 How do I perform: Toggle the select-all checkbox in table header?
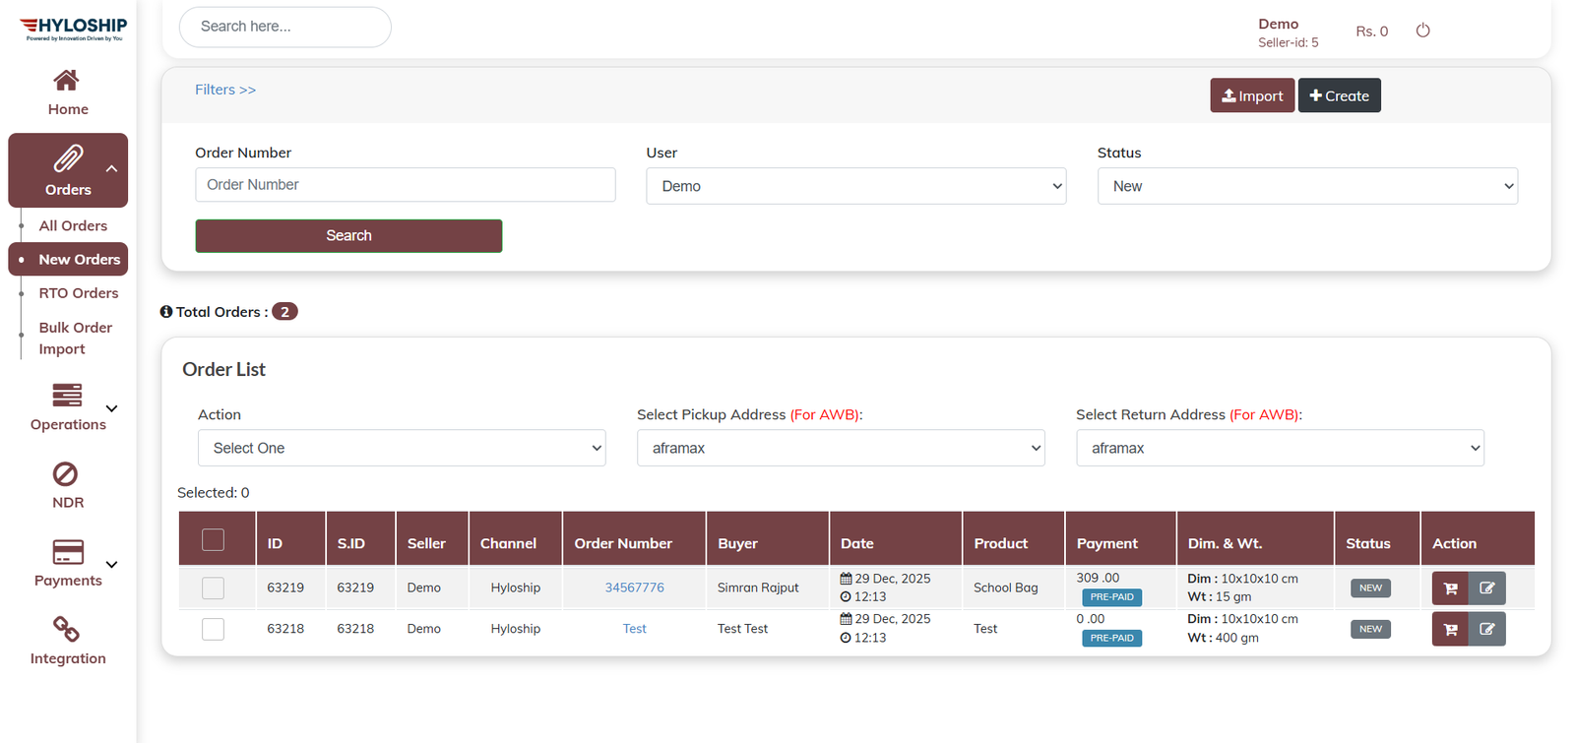click(x=213, y=540)
